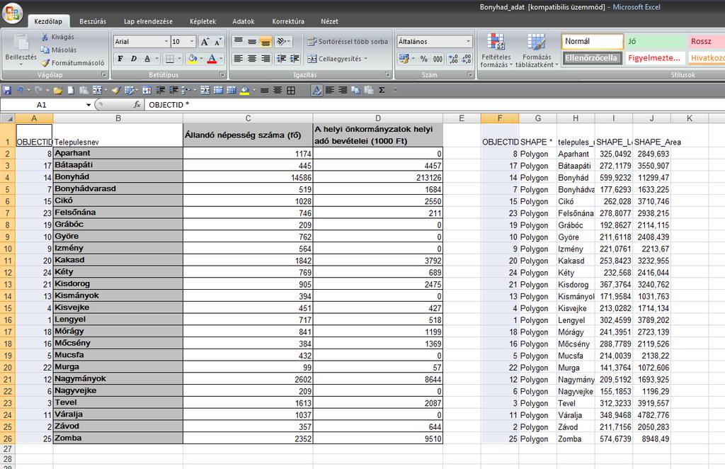Viewport: 725px width, 469px height.
Task: Open the text orientation options
Action: click(283, 42)
